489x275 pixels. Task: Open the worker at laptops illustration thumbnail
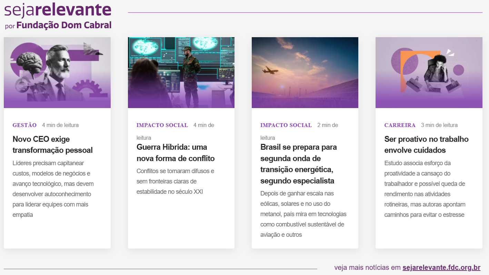point(429,73)
